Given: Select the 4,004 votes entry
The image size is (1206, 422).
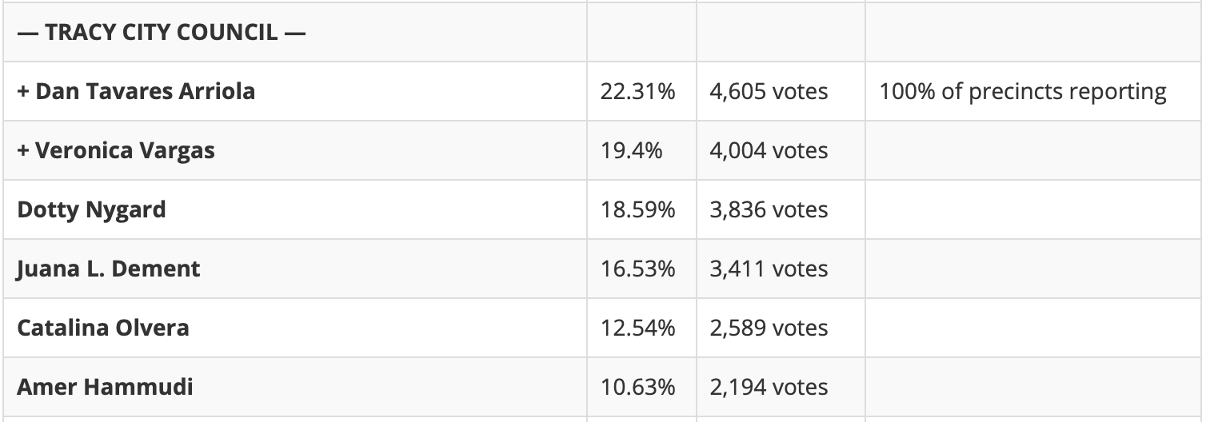Looking at the screenshot, I should [x=769, y=151].
